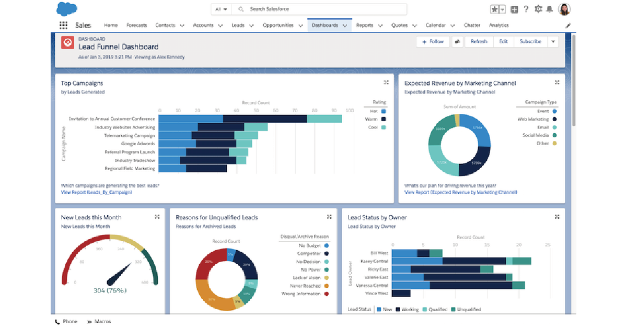Open the Contacts tab dropdown chevron
This screenshot has width=627, height=329.
tap(182, 26)
